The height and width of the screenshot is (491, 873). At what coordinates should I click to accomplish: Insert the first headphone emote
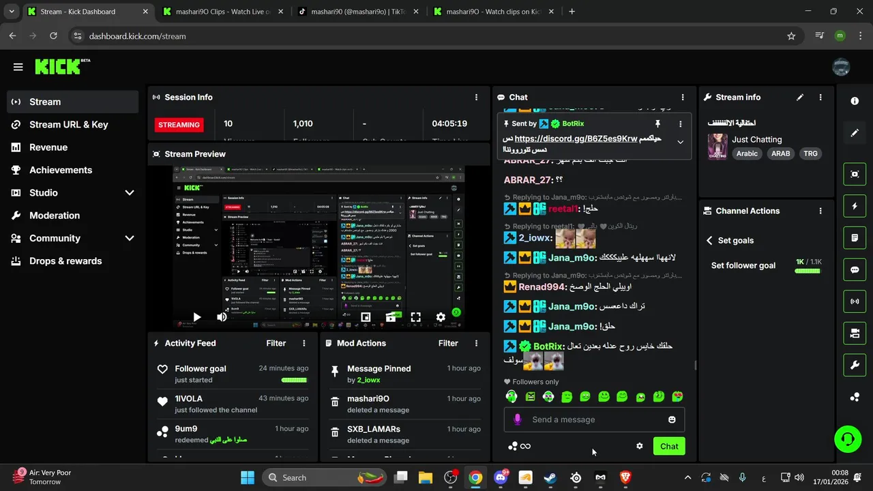[512, 396]
